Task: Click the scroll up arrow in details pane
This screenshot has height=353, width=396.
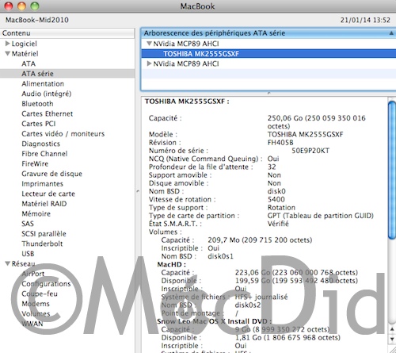Action: 392,329
